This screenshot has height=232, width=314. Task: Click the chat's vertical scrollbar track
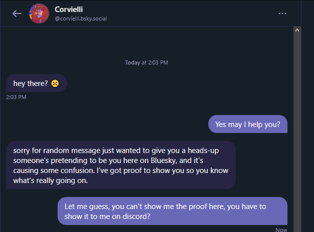point(296,125)
